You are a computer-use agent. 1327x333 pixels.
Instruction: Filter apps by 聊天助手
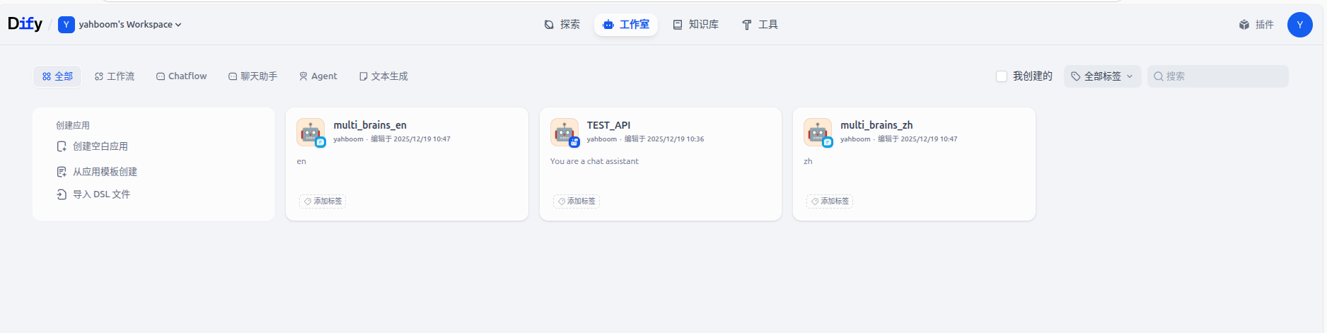[253, 76]
